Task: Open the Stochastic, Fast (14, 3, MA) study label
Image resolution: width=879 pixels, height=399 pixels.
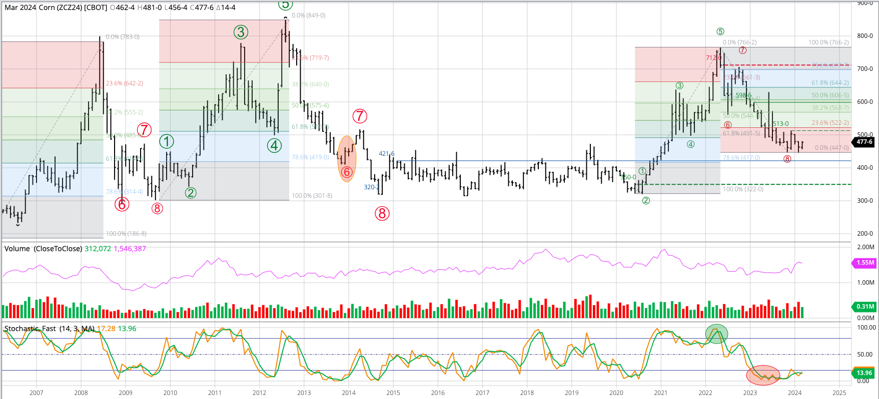Action: pyautogui.click(x=49, y=329)
